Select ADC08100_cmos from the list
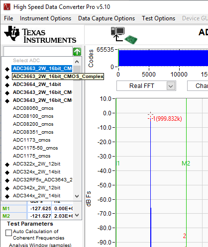This screenshot has height=247, width=208. 33,116
